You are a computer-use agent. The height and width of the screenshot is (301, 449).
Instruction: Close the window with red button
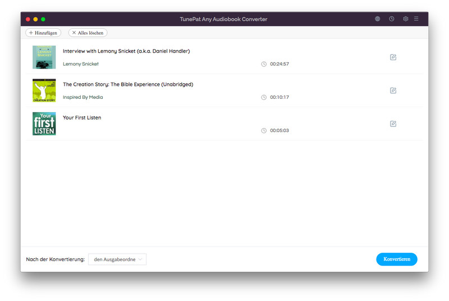coord(28,19)
